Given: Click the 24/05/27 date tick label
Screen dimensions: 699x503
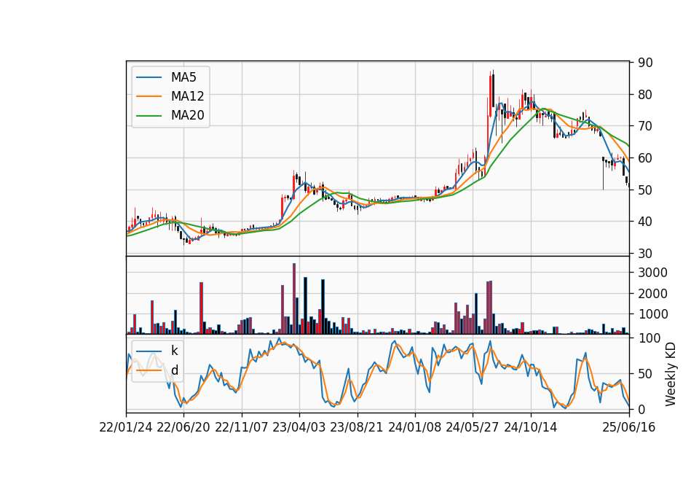Looking at the screenshot, I should (473, 427).
